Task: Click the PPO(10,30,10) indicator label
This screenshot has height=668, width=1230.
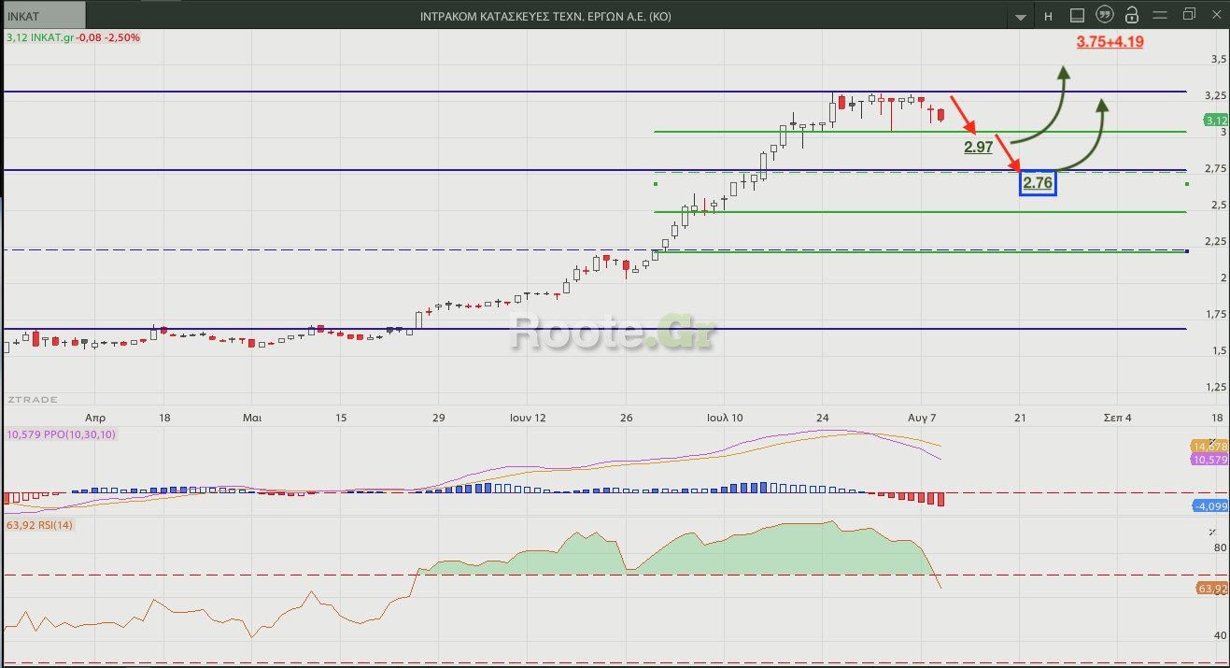Action: click(x=62, y=434)
